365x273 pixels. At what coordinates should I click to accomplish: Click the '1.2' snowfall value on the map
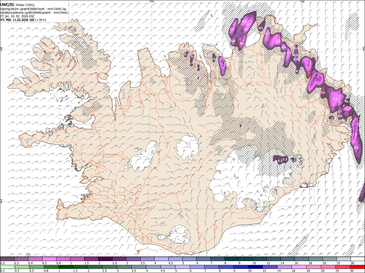(355, 134)
